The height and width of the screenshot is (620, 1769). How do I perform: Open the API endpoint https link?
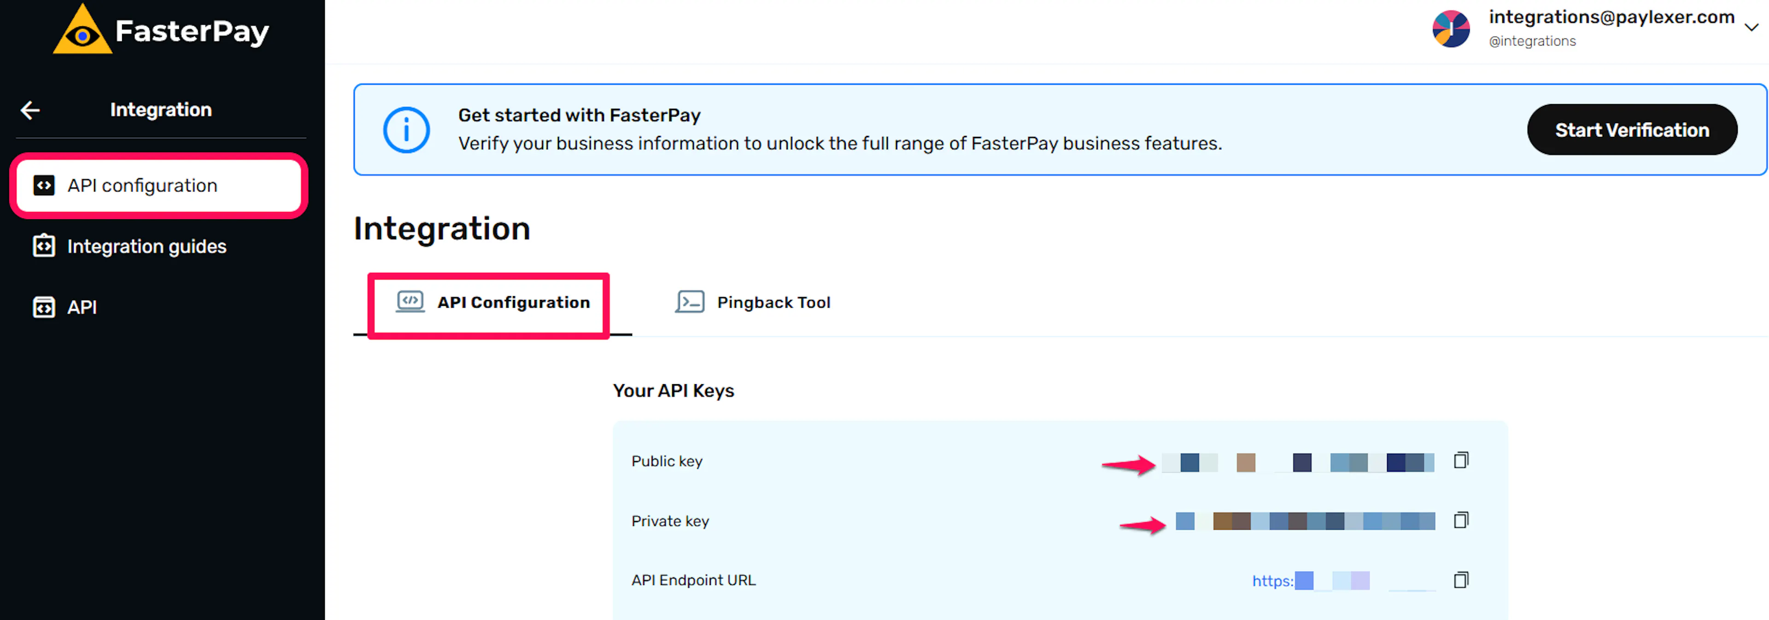pos(1344,581)
